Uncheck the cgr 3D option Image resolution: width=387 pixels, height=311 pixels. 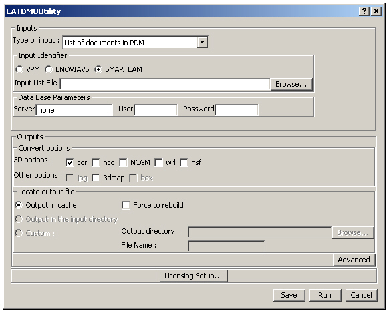[x=70, y=162]
